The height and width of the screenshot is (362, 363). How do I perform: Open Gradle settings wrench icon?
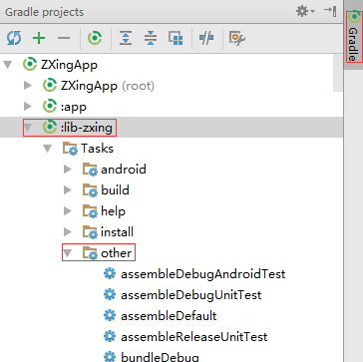pos(237,38)
